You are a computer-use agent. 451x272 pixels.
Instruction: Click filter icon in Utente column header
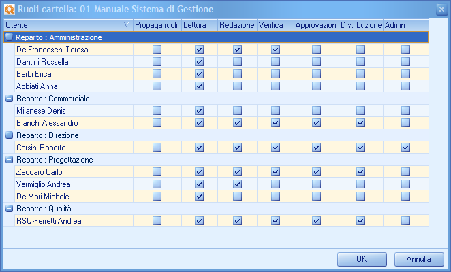point(127,25)
